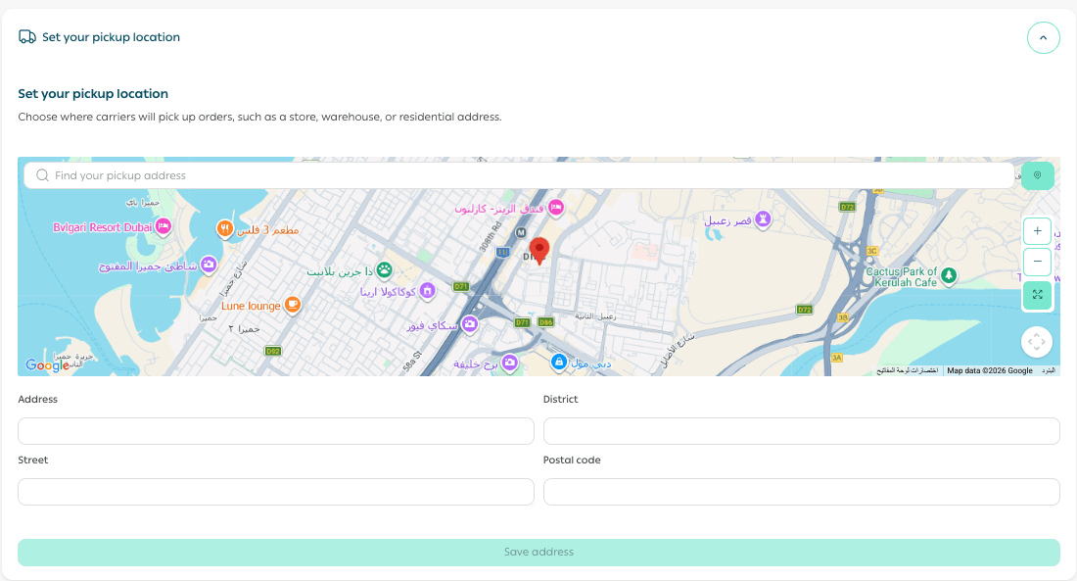Click the Find your pickup address search box
Screen dimensions: 1077x581
coord(519,175)
